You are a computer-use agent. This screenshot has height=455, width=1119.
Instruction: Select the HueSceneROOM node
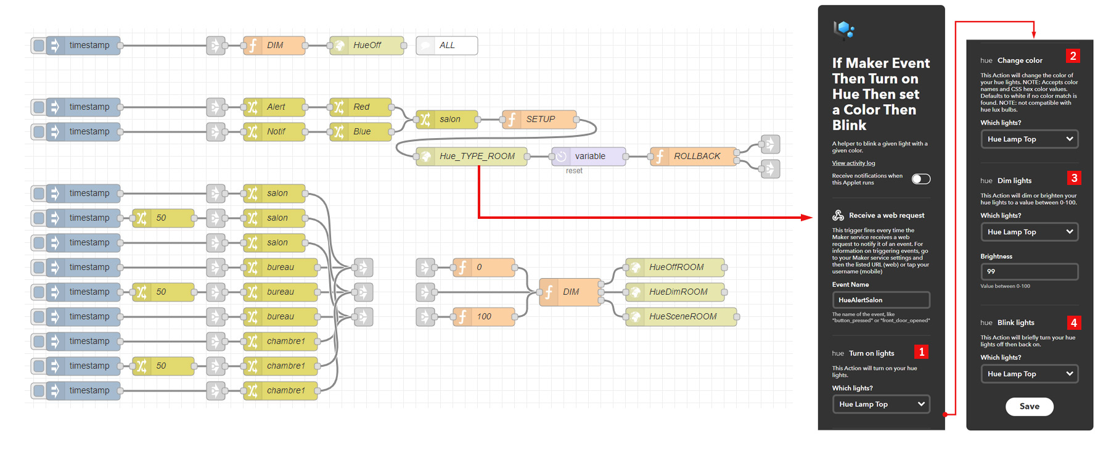click(x=682, y=316)
